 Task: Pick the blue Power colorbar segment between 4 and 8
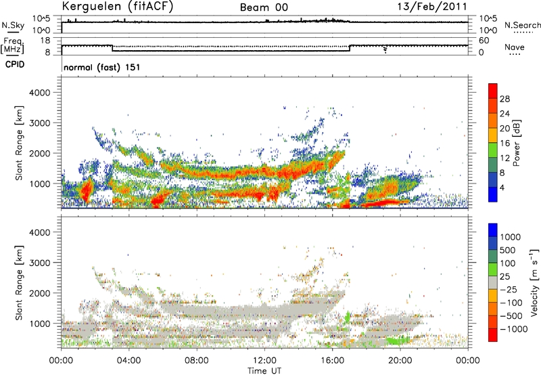point(493,179)
